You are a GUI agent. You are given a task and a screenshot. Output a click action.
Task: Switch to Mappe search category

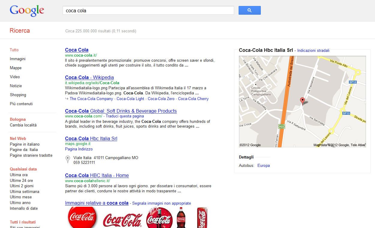(16, 68)
